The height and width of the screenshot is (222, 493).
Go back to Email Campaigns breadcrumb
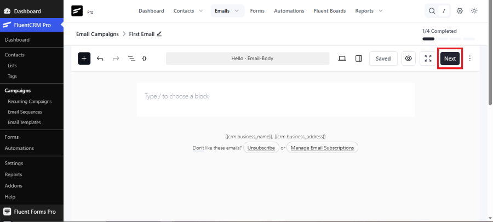point(98,34)
